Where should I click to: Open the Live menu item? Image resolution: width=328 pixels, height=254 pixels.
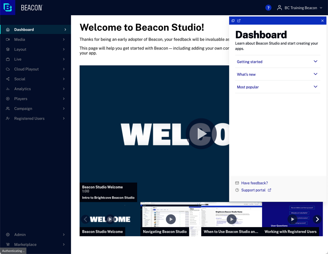click(x=36, y=59)
